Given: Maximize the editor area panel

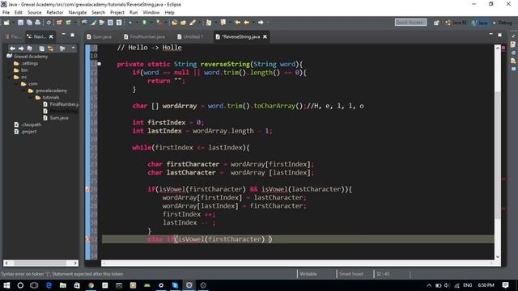Looking at the screenshot, I should pyautogui.click(x=500, y=35).
